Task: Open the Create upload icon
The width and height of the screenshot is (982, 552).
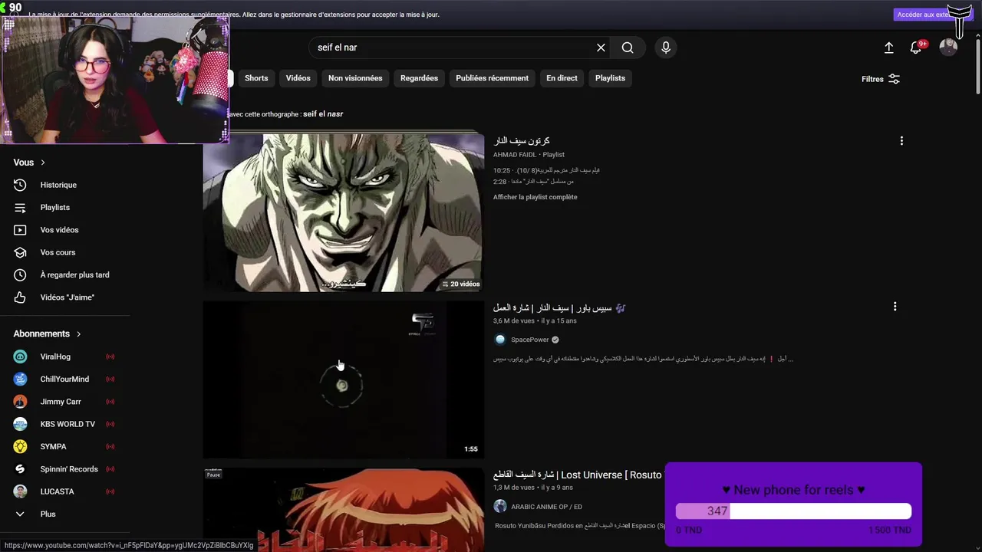Action: tap(888, 48)
